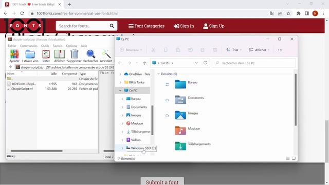Click the WinRAR Rechercher magnifier icon
The image size is (329, 185).
click(x=90, y=56)
